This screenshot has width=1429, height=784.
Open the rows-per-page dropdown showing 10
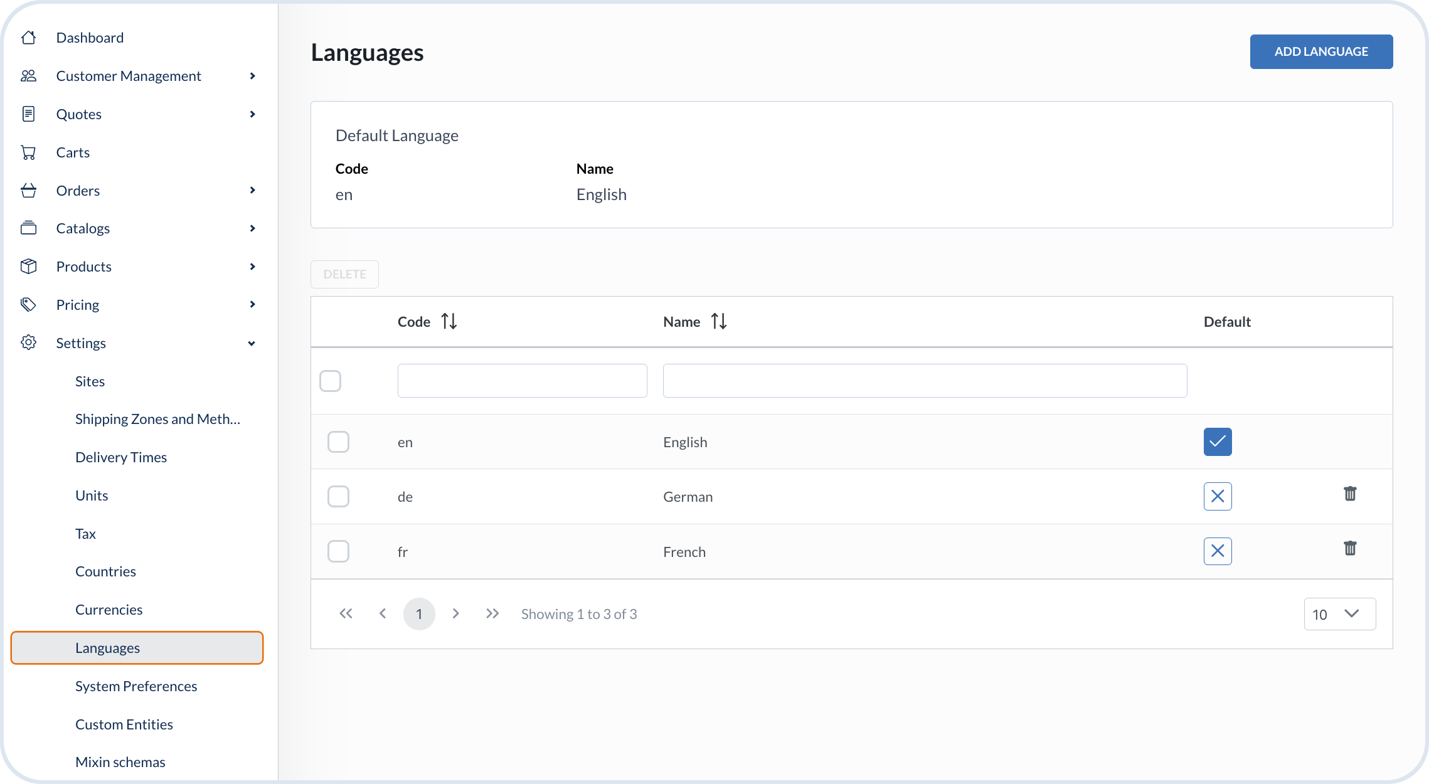pos(1339,613)
